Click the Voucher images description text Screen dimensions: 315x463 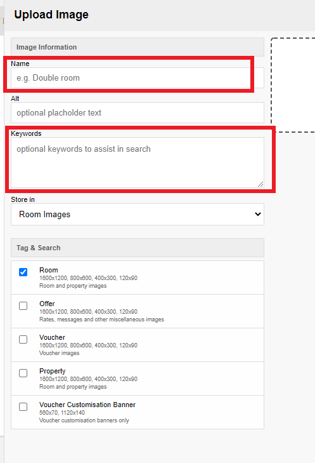(59, 353)
